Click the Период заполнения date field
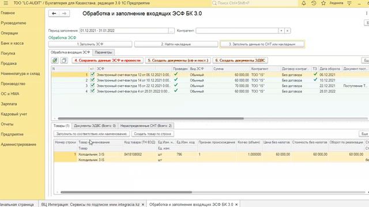This screenshot has height=207, width=369. [x=124, y=30]
